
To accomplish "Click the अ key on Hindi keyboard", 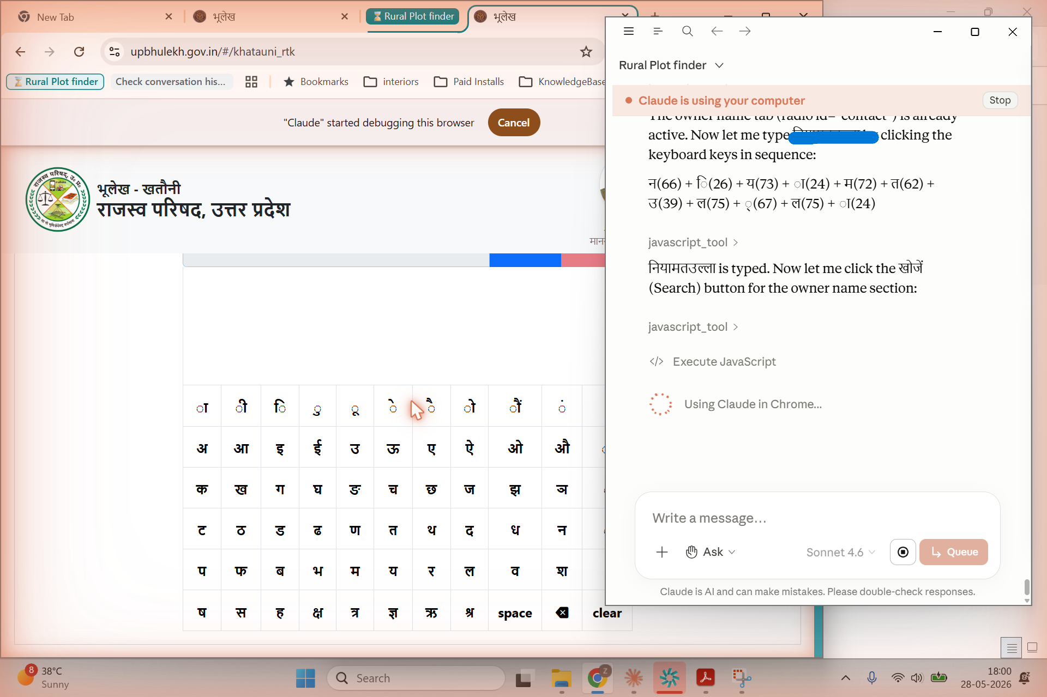I will pyautogui.click(x=202, y=448).
